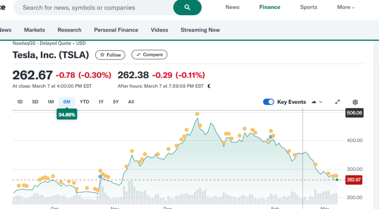Click the Tesla, Inc. (TSLA) heading
The image size is (379, 209).
(x=51, y=55)
